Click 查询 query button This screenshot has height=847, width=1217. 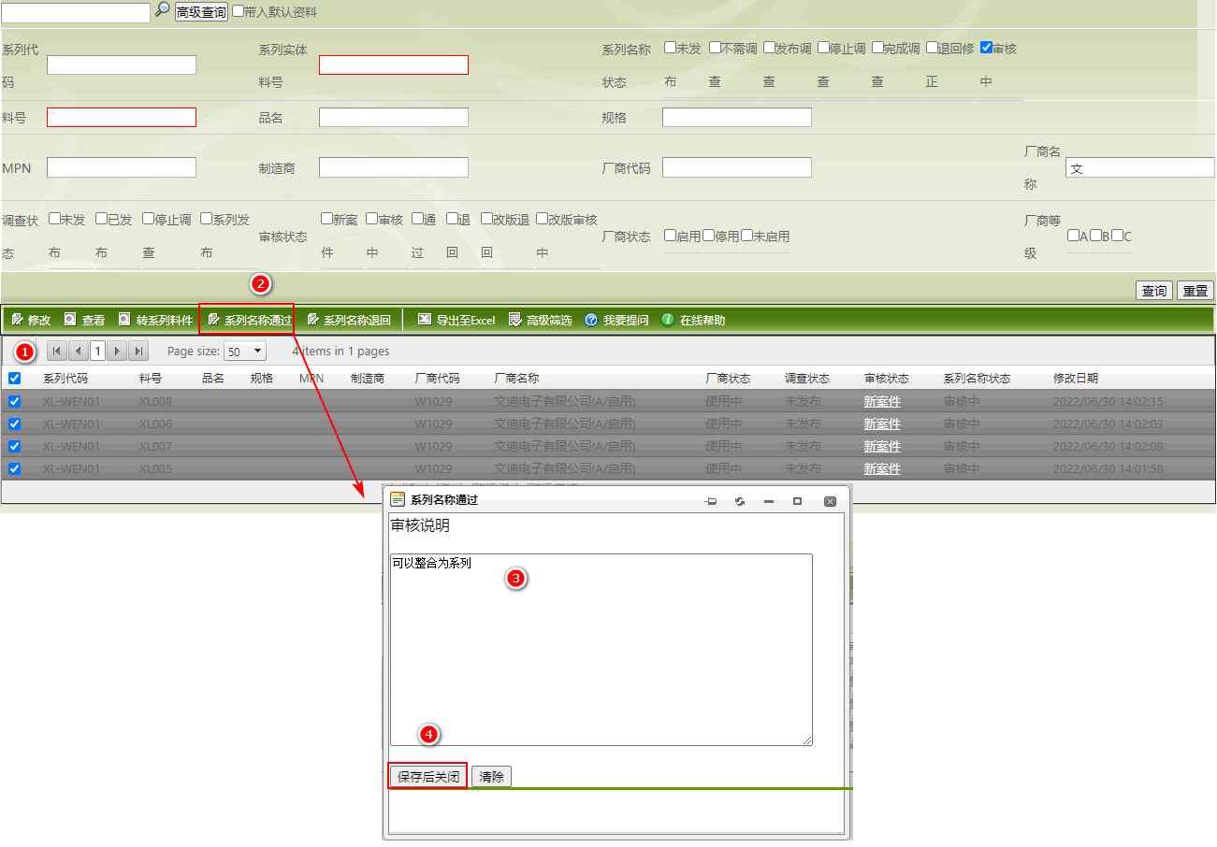[1154, 291]
